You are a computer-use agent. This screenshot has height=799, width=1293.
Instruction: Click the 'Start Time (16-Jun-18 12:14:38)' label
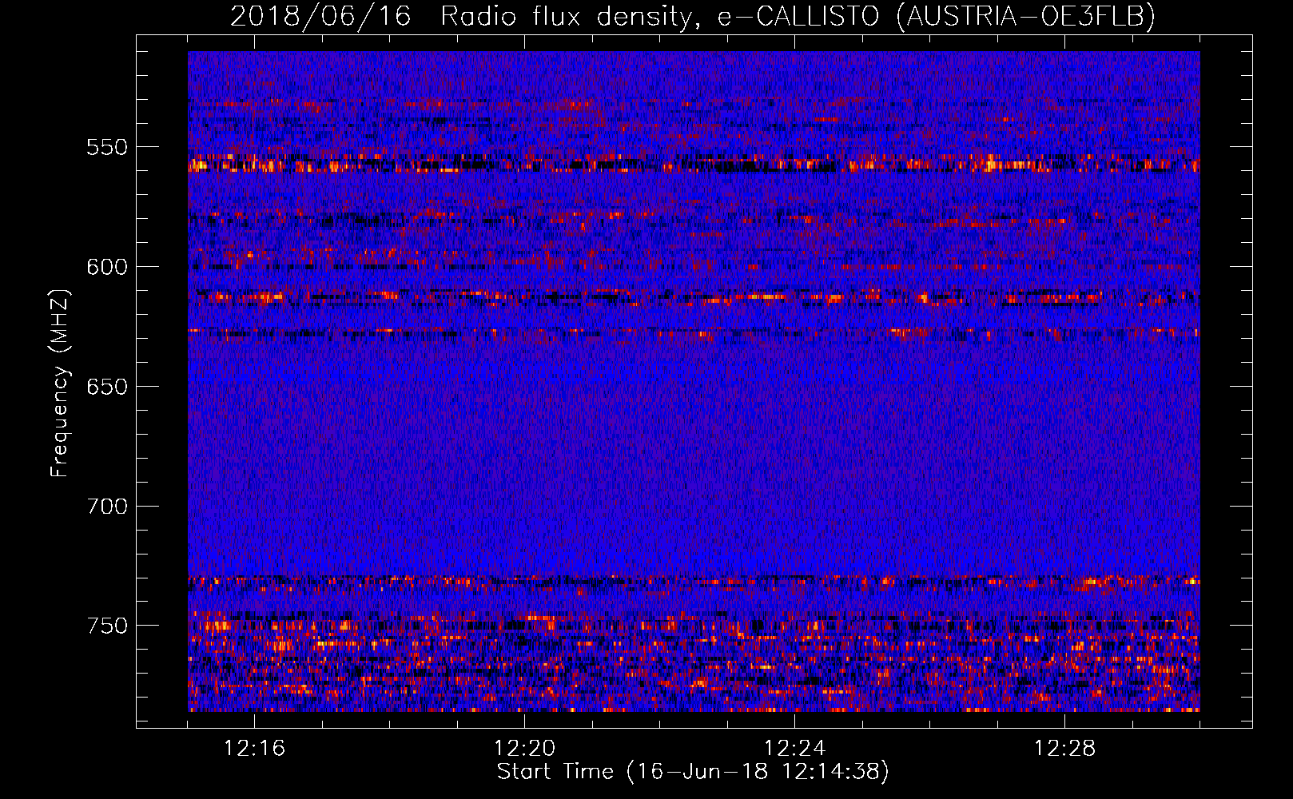point(693,772)
